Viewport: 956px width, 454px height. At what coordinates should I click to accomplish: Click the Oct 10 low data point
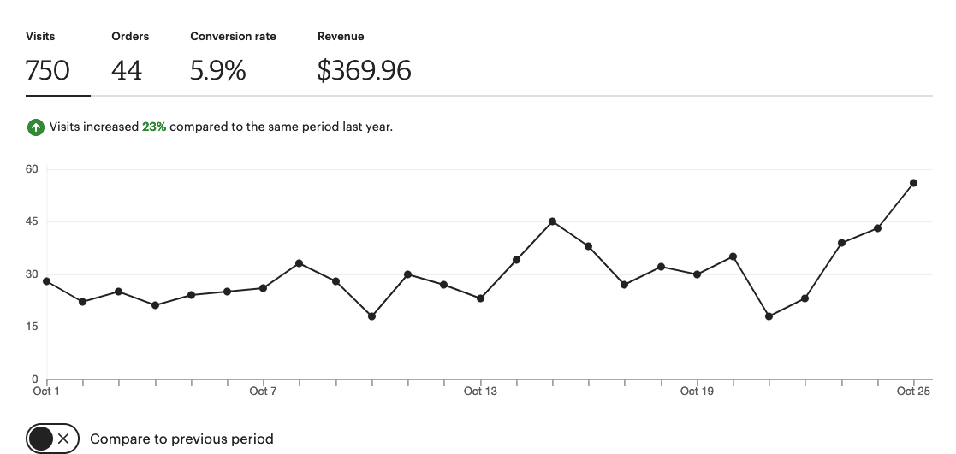coord(372,316)
